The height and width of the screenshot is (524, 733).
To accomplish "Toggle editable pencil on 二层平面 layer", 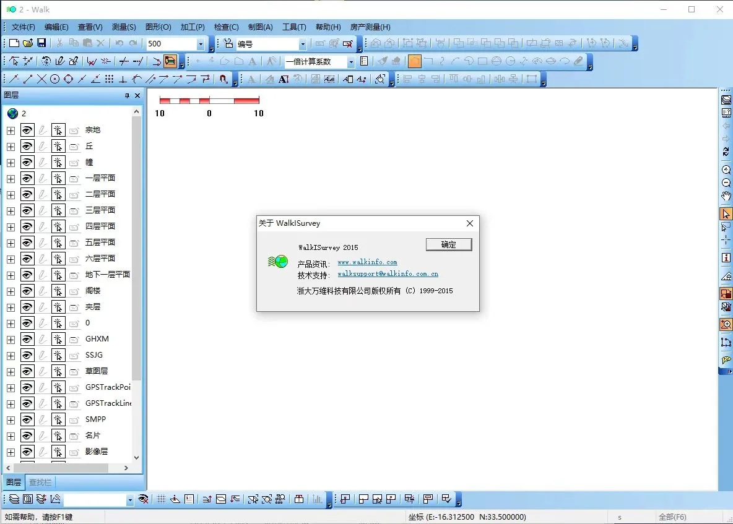I will 43,194.
